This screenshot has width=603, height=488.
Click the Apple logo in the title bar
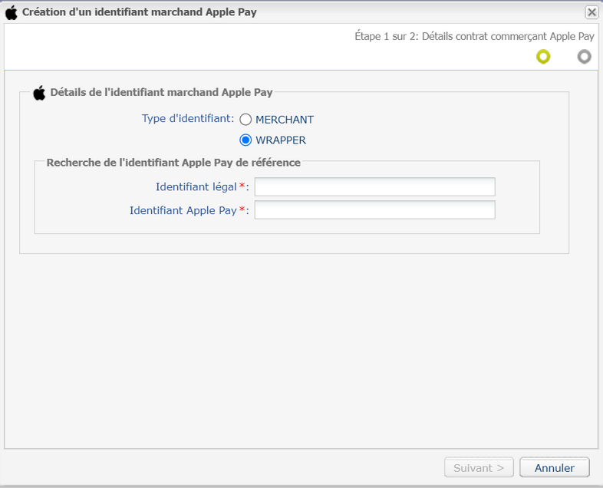pyautogui.click(x=12, y=12)
